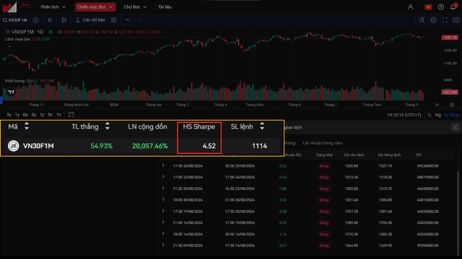Expand trade row 18:00 20/08/2024
The image size is (462, 259).
(x=163, y=199)
